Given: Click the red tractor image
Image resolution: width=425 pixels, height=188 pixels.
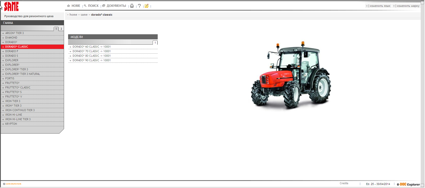Looking at the screenshot, I should 291,76.
